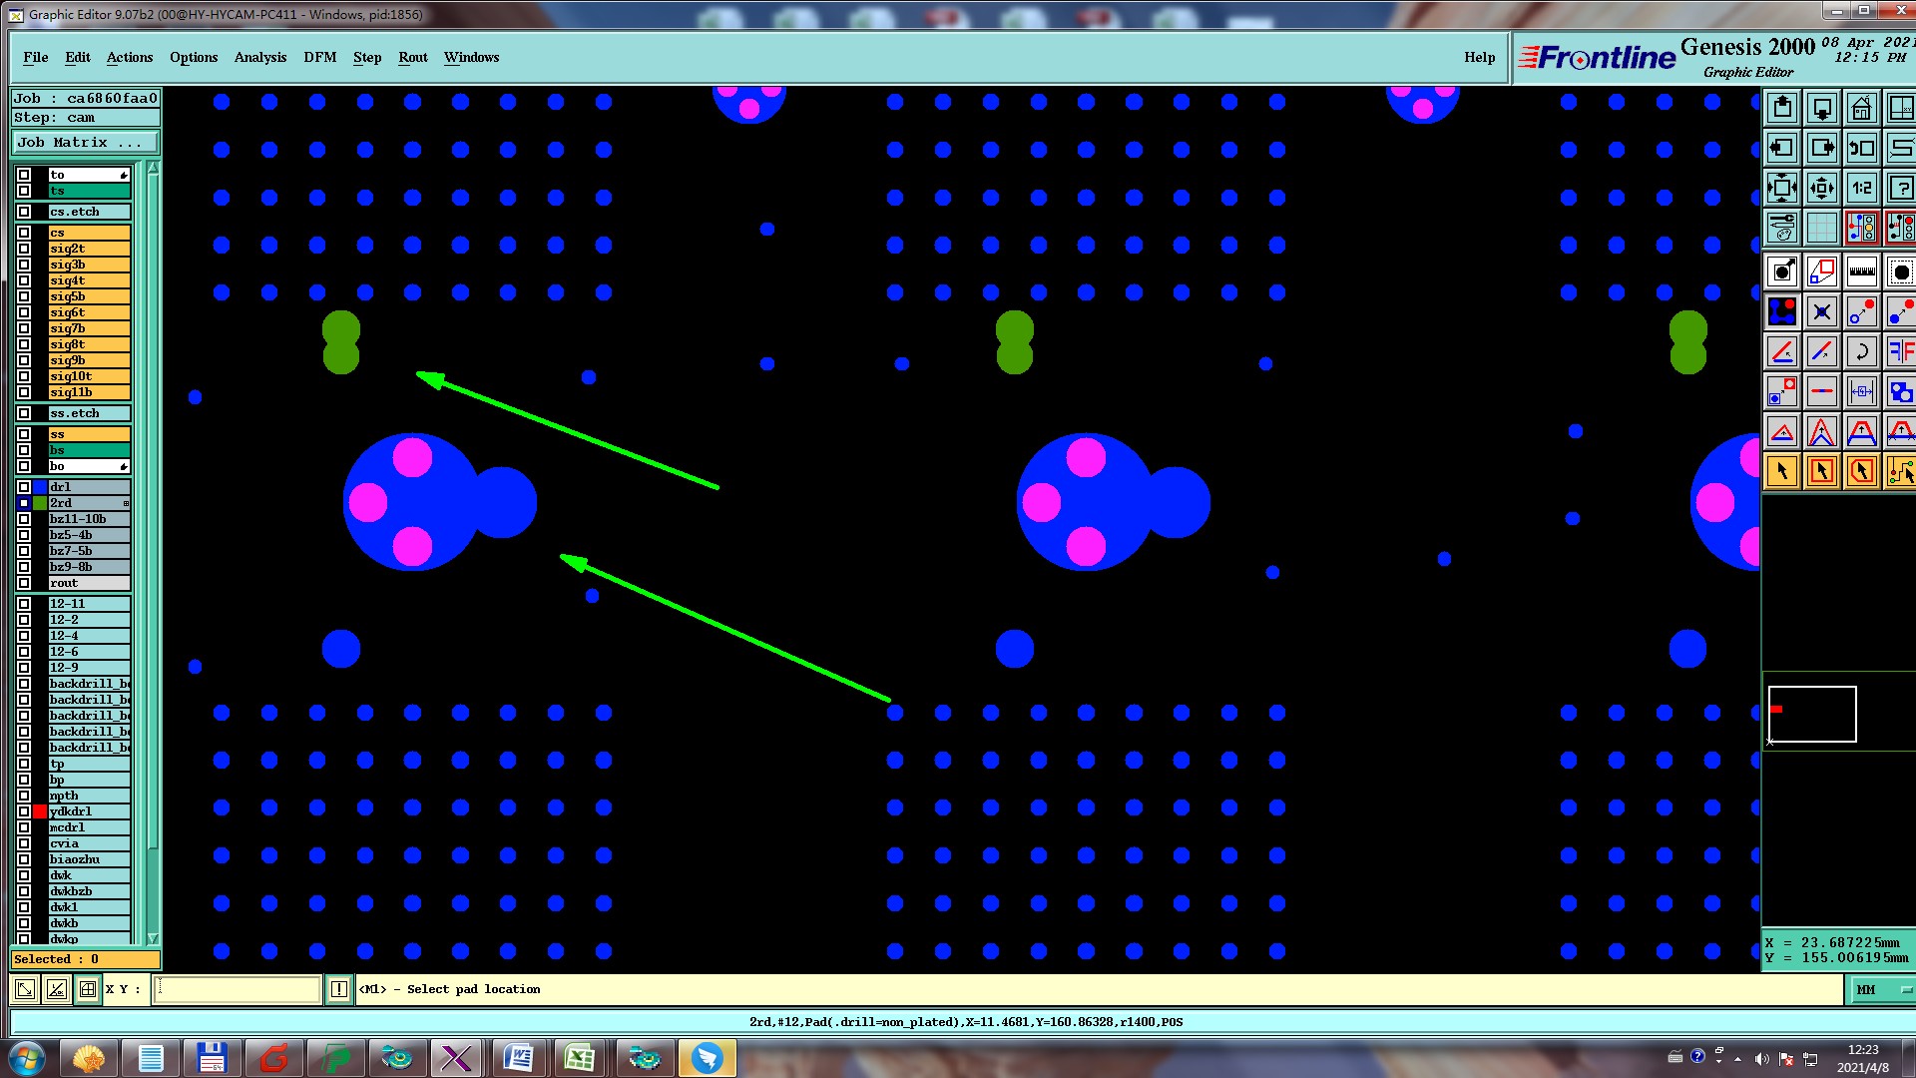Choose the polygon selection pointer icon
The image size is (1916, 1078).
tap(1861, 471)
